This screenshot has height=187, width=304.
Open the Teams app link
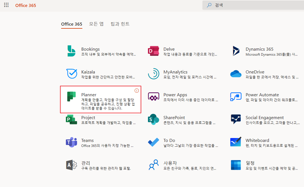click(87, 140)
